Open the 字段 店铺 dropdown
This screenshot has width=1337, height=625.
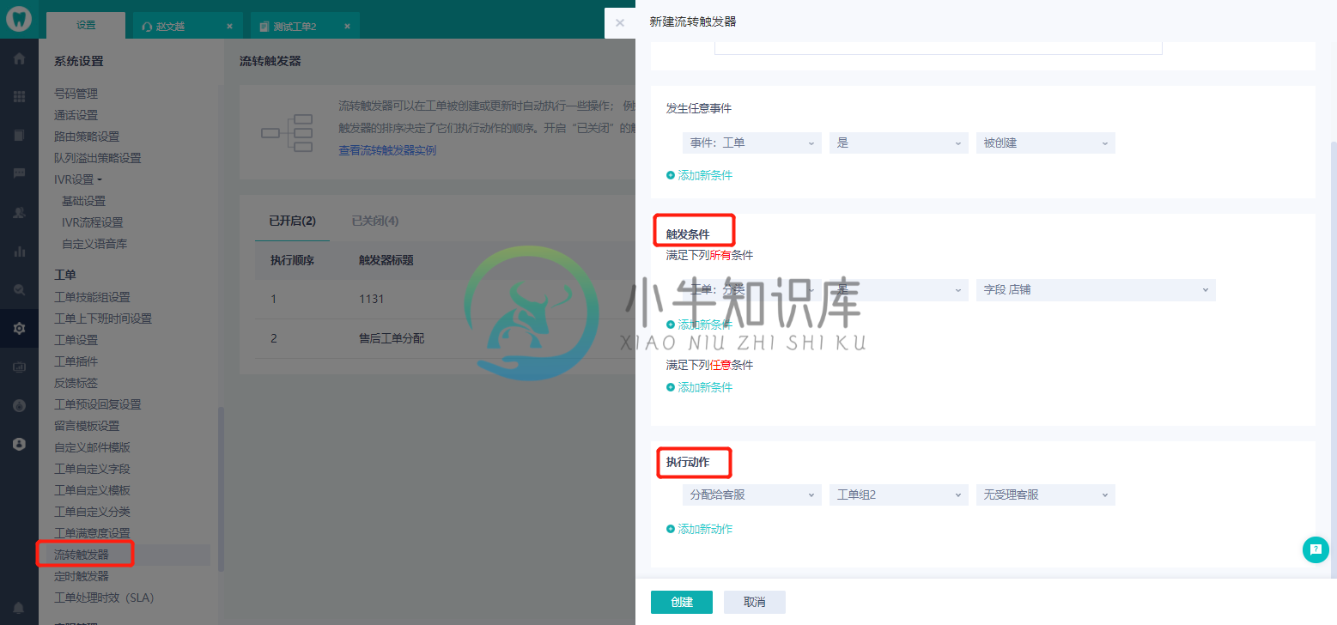1096,290
